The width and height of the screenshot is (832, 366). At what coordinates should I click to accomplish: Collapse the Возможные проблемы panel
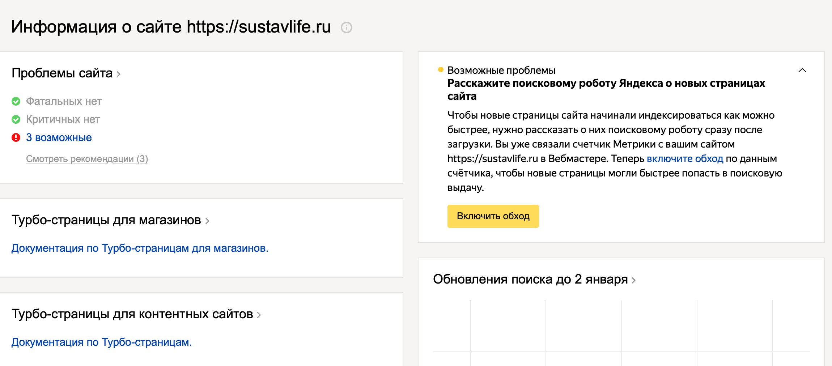point(802,70)
